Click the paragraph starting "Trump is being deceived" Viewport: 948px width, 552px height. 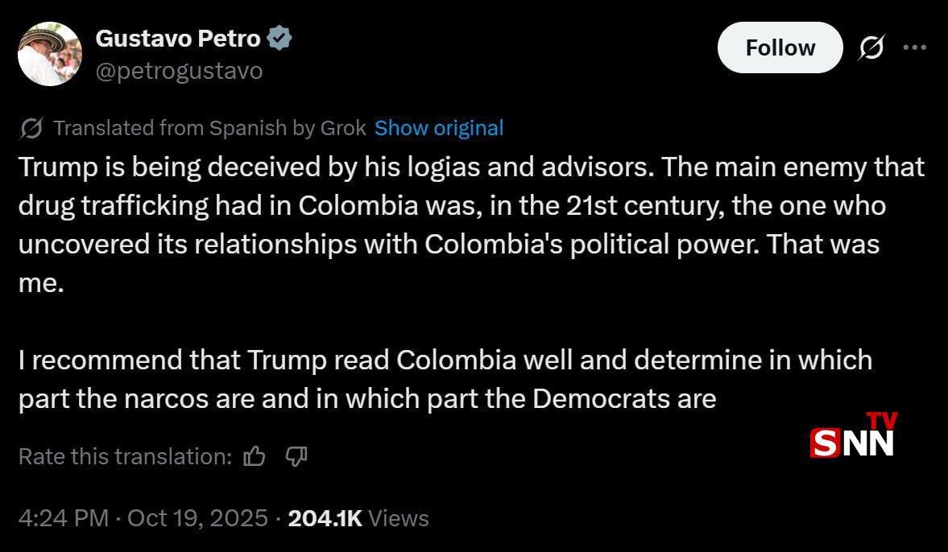[471, 225]
